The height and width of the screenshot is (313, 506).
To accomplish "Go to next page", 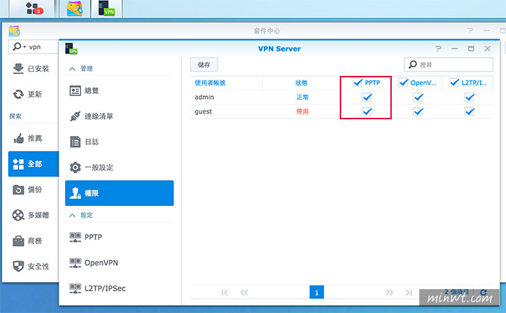I will pos(390,293).
